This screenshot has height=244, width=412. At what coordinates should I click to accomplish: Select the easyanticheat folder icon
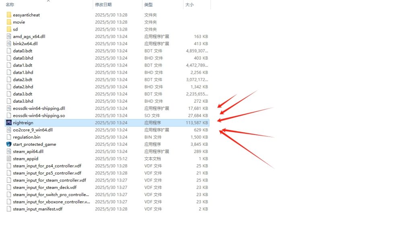click(x=9, y=15)
